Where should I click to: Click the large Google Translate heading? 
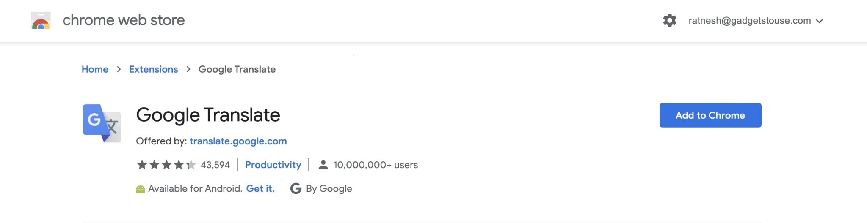click(208, 115)
